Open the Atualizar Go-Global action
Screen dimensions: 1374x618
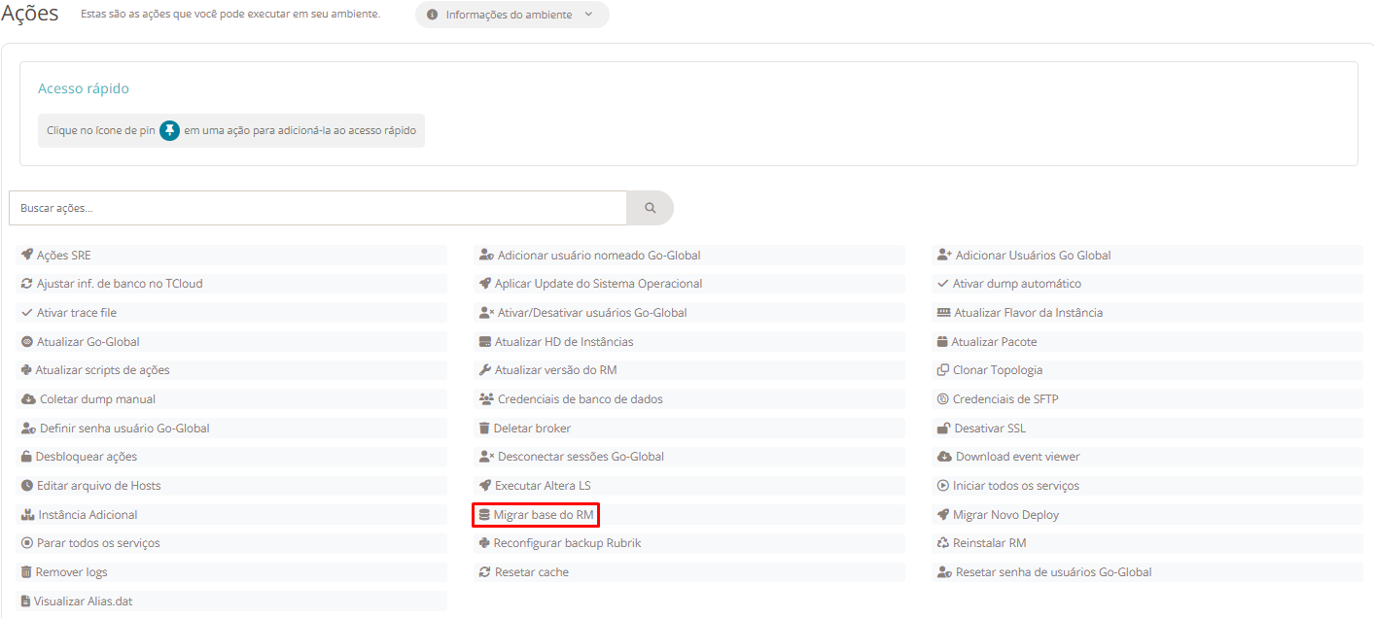[231, 342]
